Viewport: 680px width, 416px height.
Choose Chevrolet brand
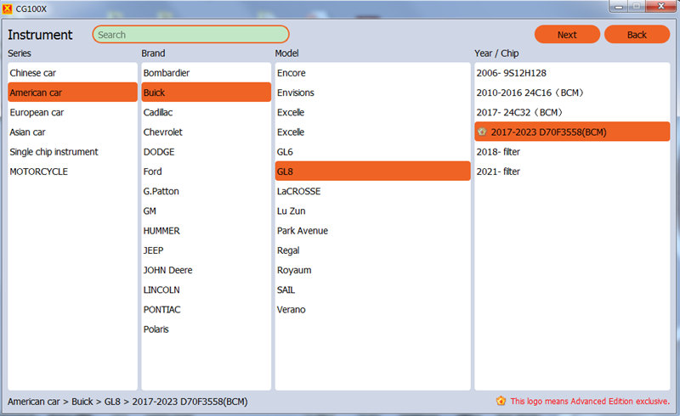pyautogui.click(x=163, y=132)
